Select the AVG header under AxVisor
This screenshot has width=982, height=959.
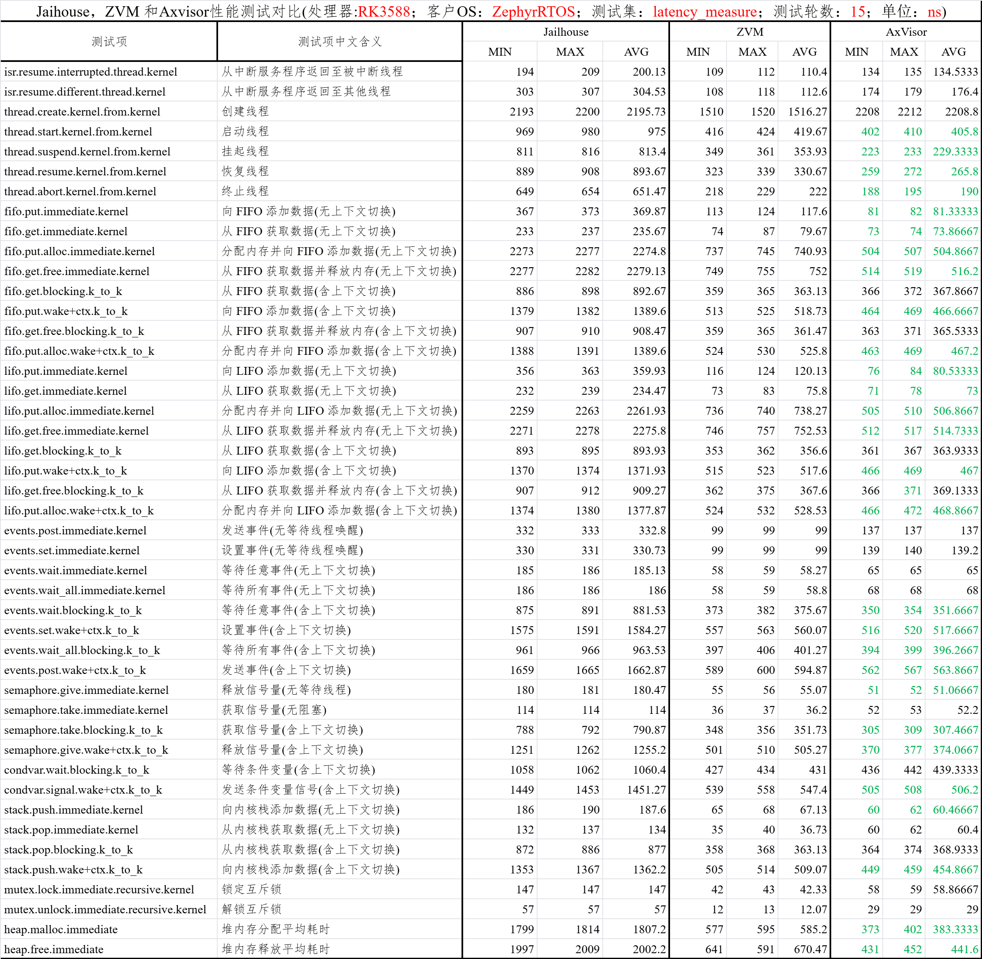[x=953, y=52]
